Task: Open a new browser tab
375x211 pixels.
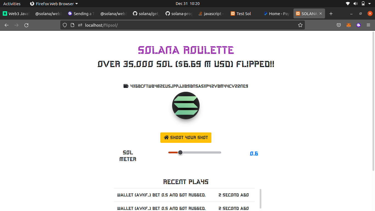Action: pyautogui.click(x=331, y=13)
